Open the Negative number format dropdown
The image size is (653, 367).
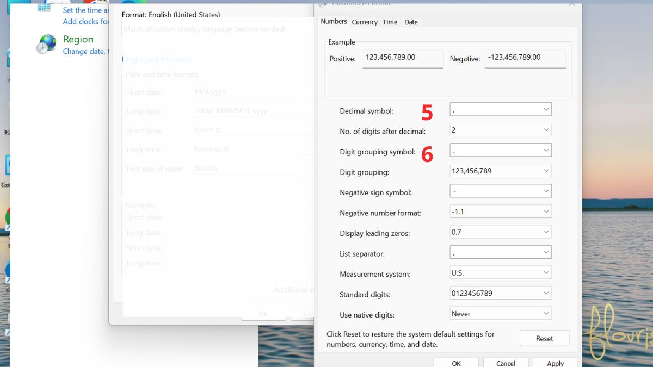click(546, 211)
